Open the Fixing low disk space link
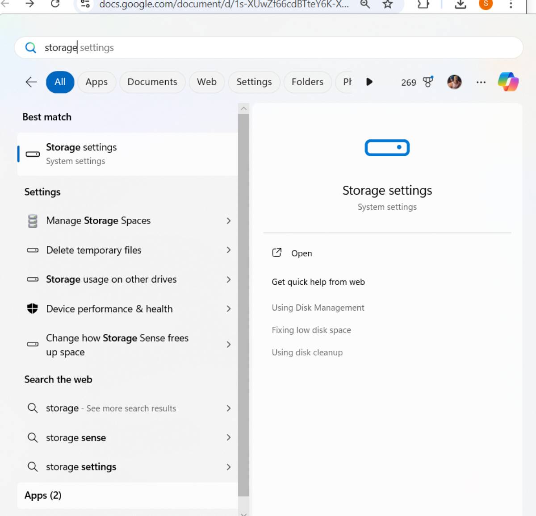The width and height of the screenshot is (536, 516). tap(311, 330)
